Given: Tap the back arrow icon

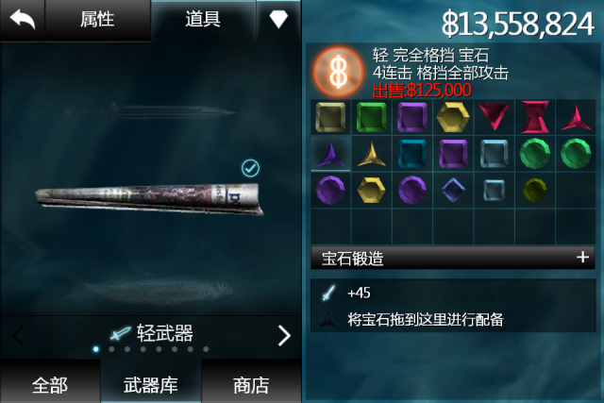Looking at the screenshot, I should coord(22,19).
